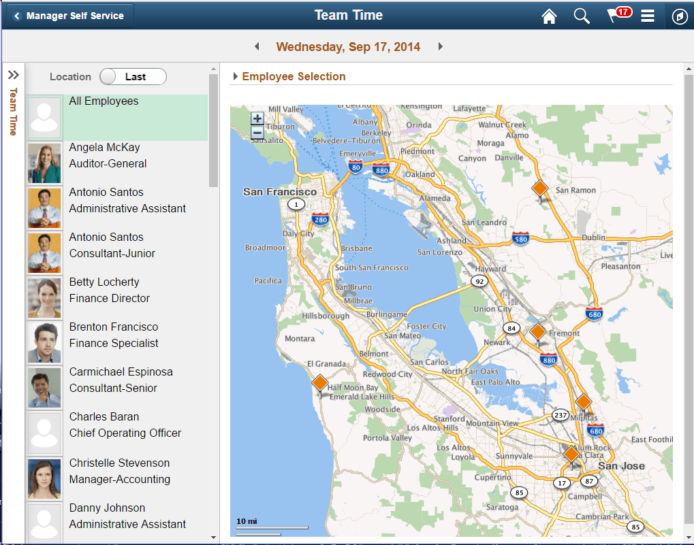This screenshot has height=545, width=694.
Task: Open the Actions List hamburger icon
Action: pyautogui.click(x=647, y=15)
